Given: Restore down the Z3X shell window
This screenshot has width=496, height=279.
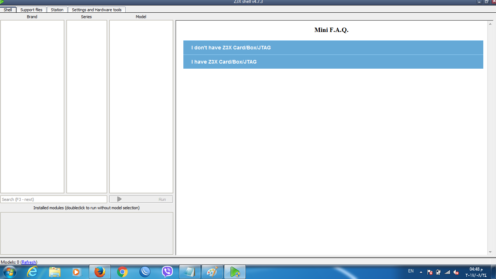Looking at the screenshot, I should point(487,2).
